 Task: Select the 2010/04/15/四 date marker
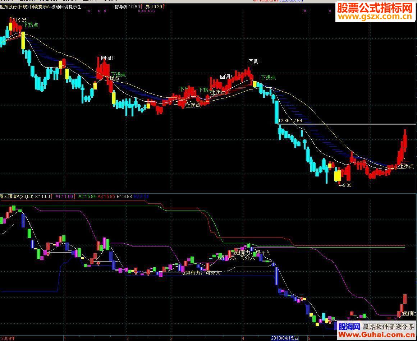click(x=285, y=338)
